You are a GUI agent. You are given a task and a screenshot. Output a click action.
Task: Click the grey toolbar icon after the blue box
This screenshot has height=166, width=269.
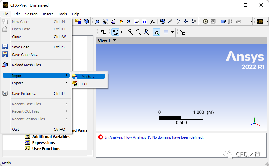[x=231, y=21]
